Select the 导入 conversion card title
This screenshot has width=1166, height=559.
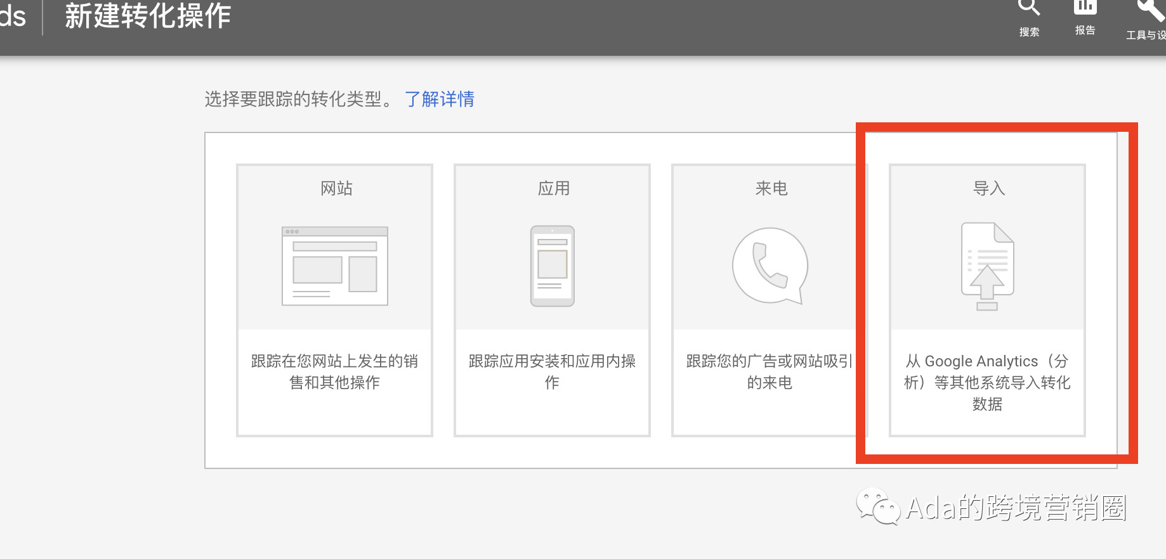click(x=989, y=188)
